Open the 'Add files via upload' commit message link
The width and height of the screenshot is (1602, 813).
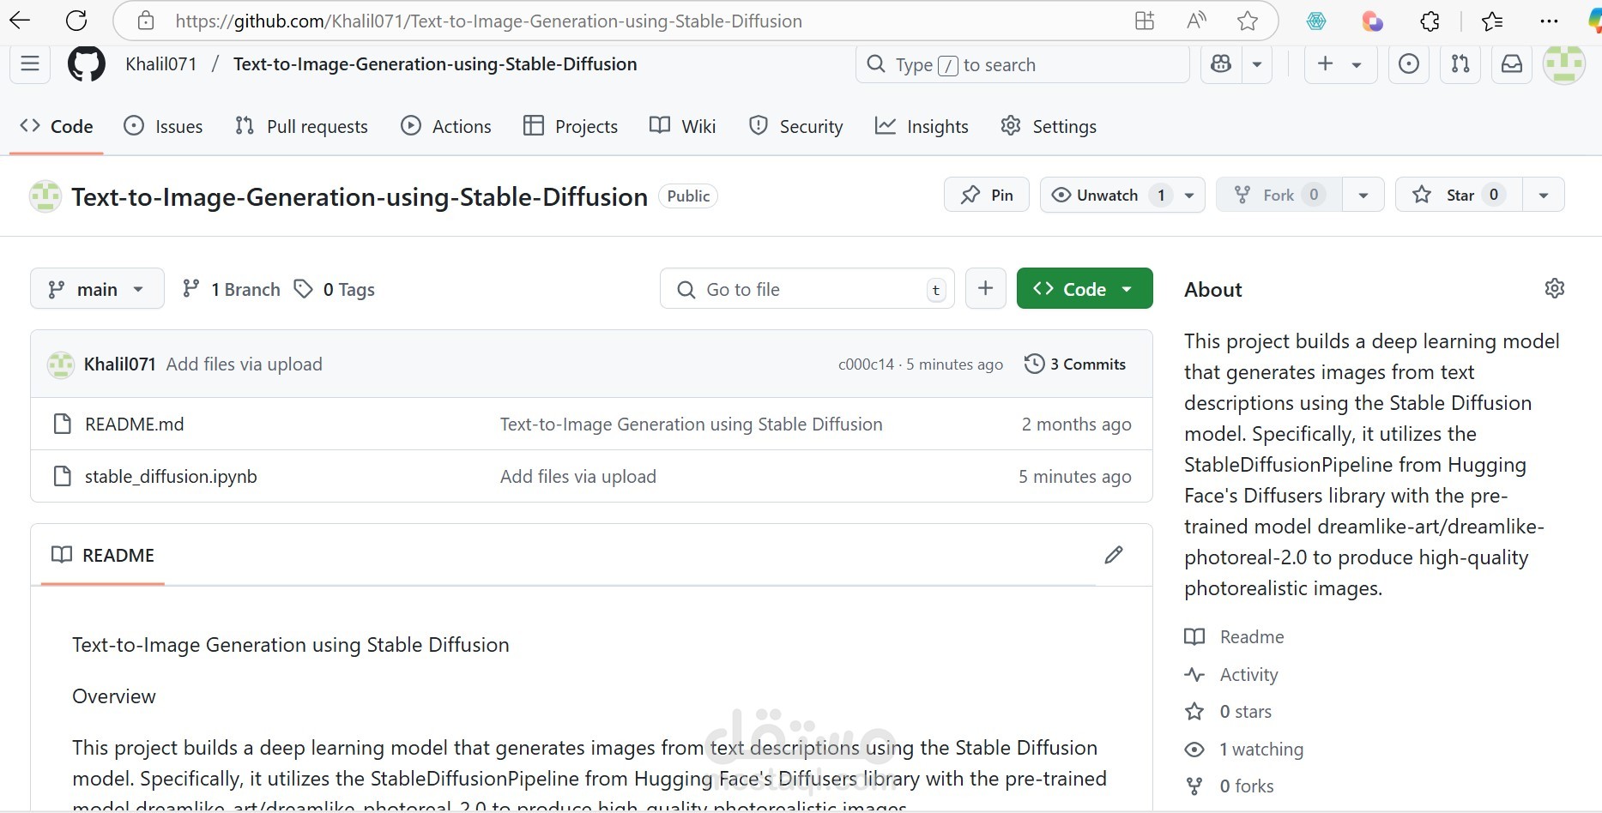coord(245,364)
